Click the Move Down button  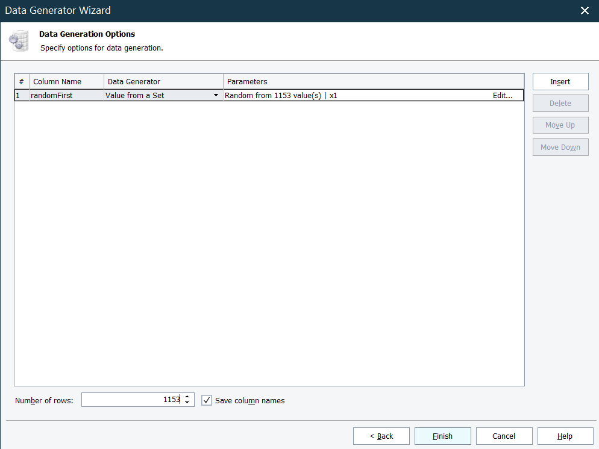[560, 147]
